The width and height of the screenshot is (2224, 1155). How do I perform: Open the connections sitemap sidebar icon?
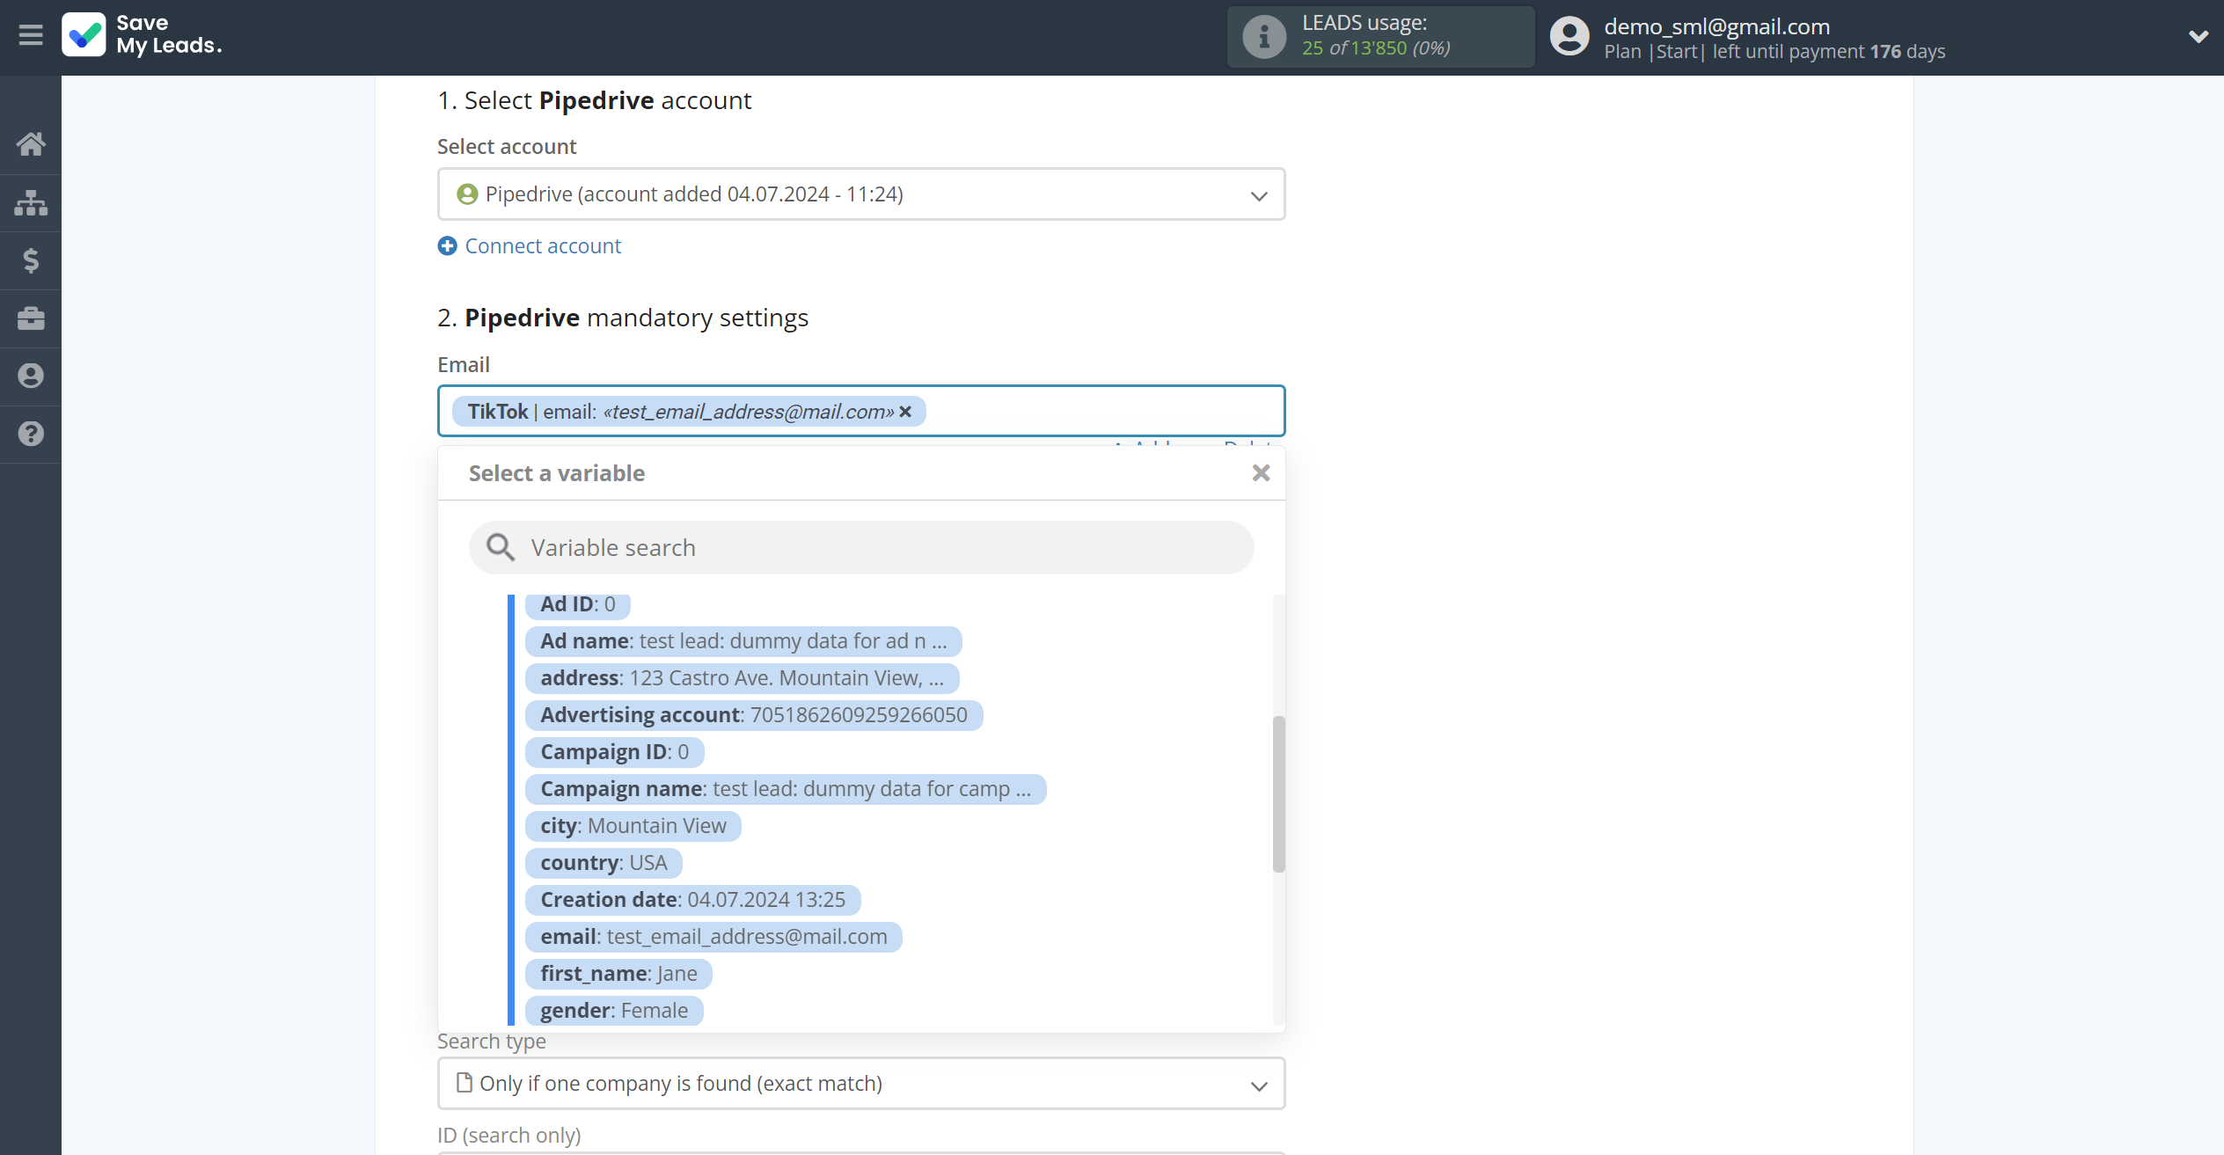[31, 202]
